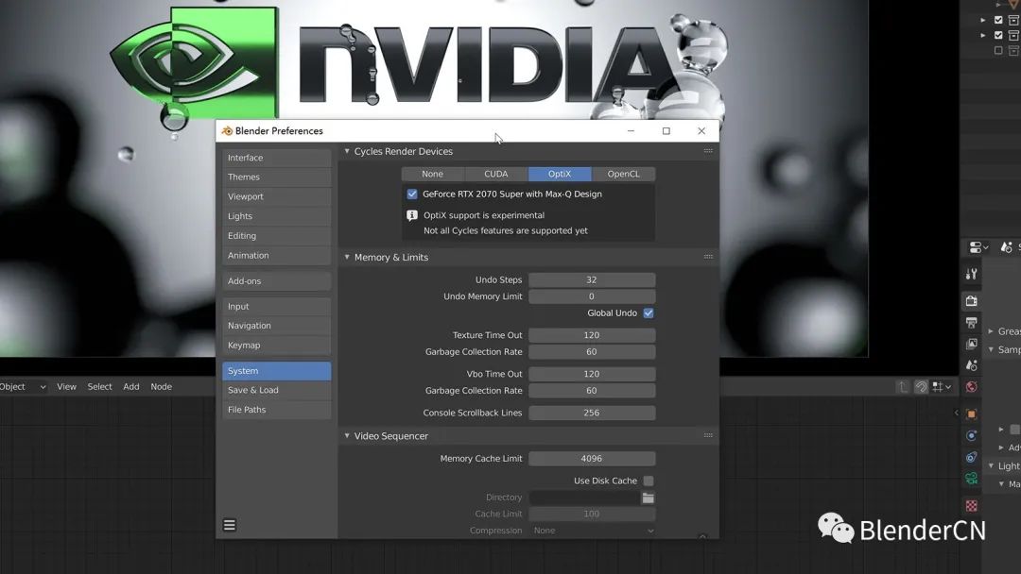Open the Object properties tab (orange square)
Viewport: 1021px width, 574px height.
(x=971, y=414)
